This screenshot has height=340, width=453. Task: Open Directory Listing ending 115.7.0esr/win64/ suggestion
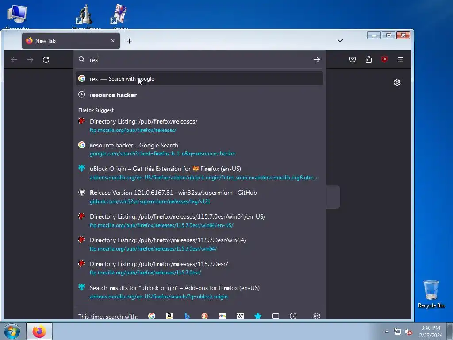click(199, 244)
